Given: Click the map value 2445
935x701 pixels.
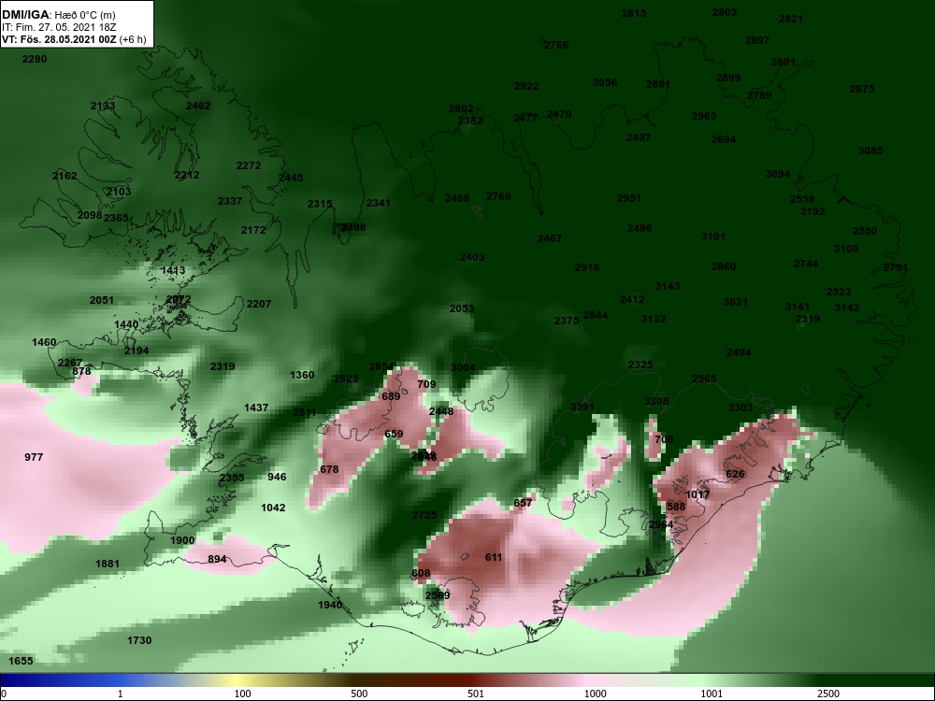Looking at the screenshot, I should [291, 178].
